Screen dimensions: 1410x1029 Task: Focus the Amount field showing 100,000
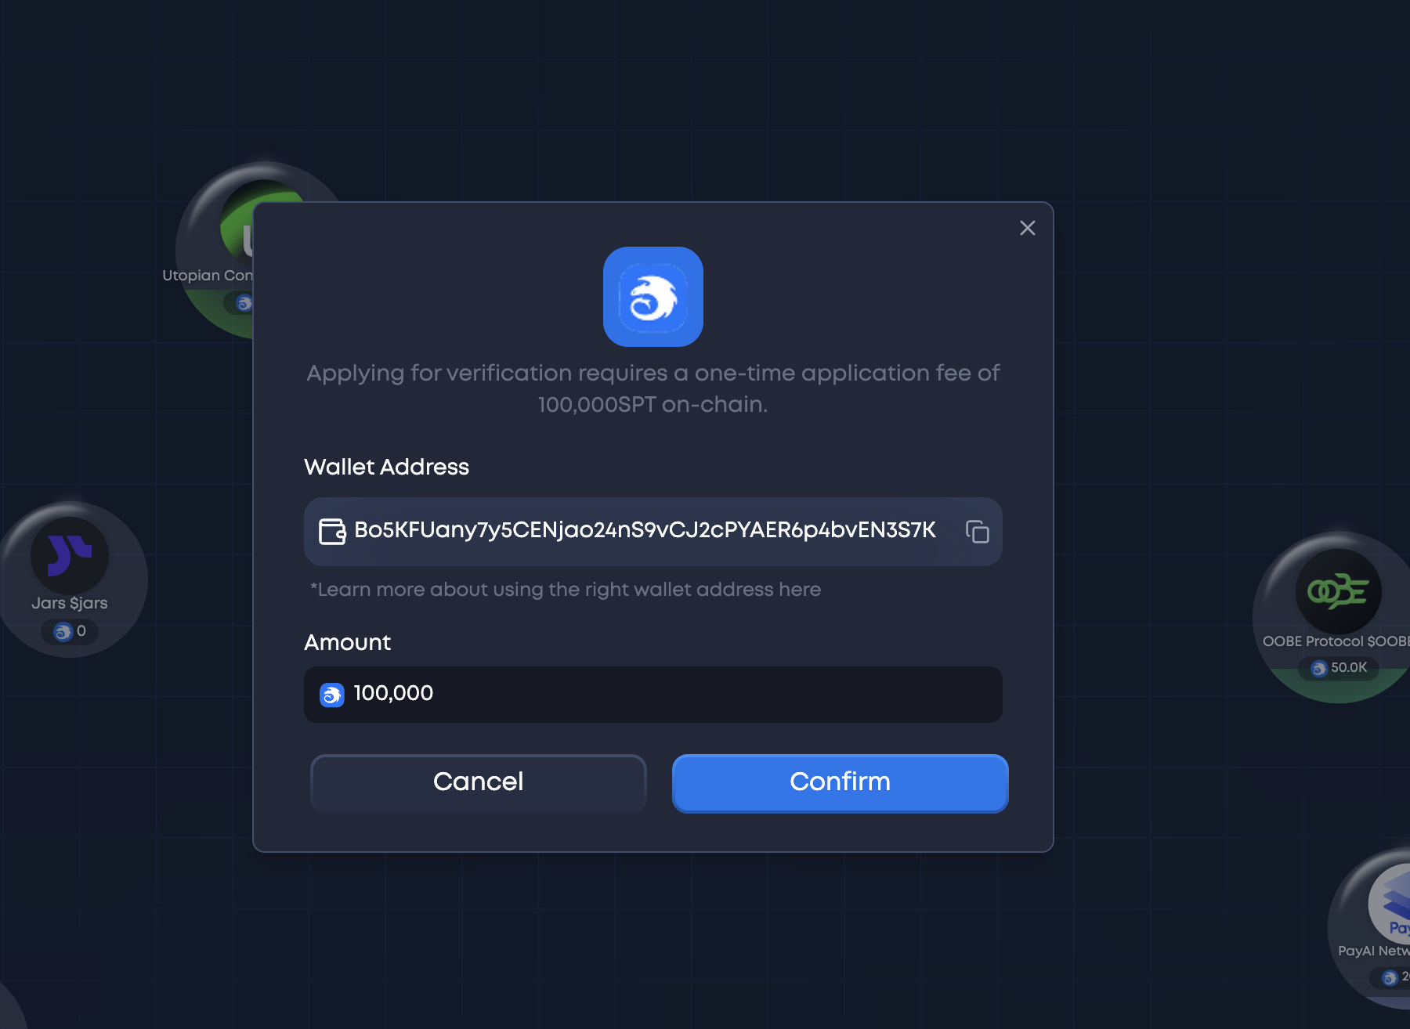pyautogui.click(x=653, y=695)
